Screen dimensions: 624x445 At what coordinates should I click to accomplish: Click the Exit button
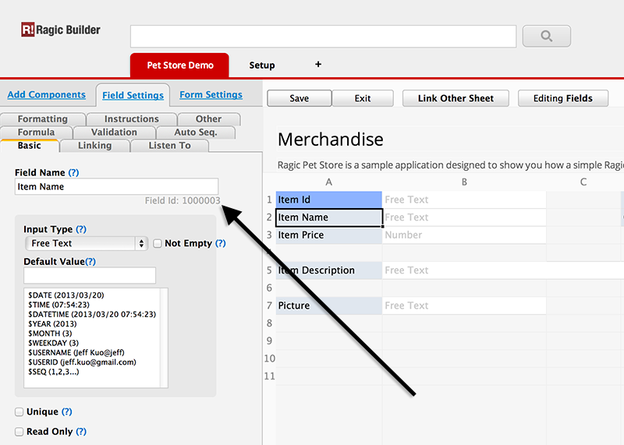pos(363,98)
